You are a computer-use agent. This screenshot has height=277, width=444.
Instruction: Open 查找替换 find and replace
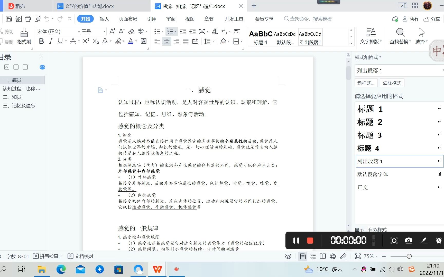[400, 36]
